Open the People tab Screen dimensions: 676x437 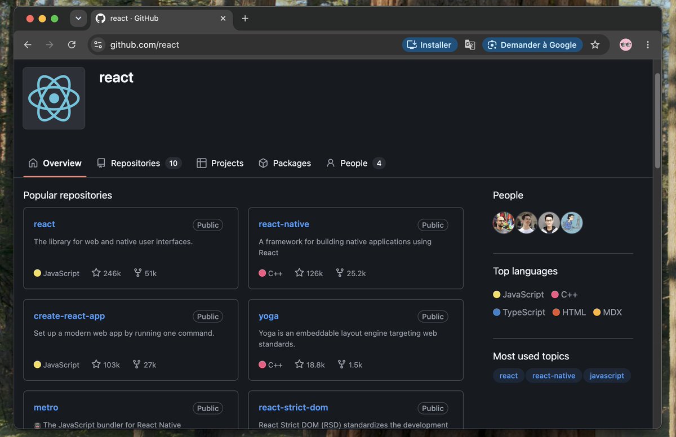(x=355, y=163)
